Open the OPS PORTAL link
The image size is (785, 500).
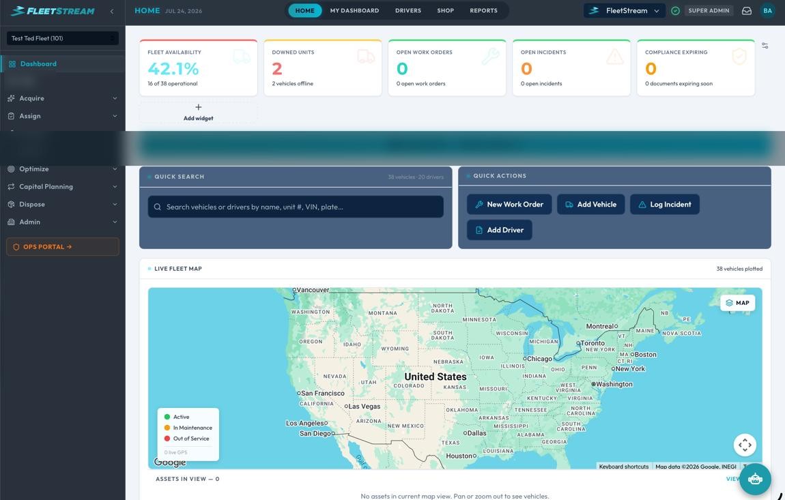(x=63, y=247)
